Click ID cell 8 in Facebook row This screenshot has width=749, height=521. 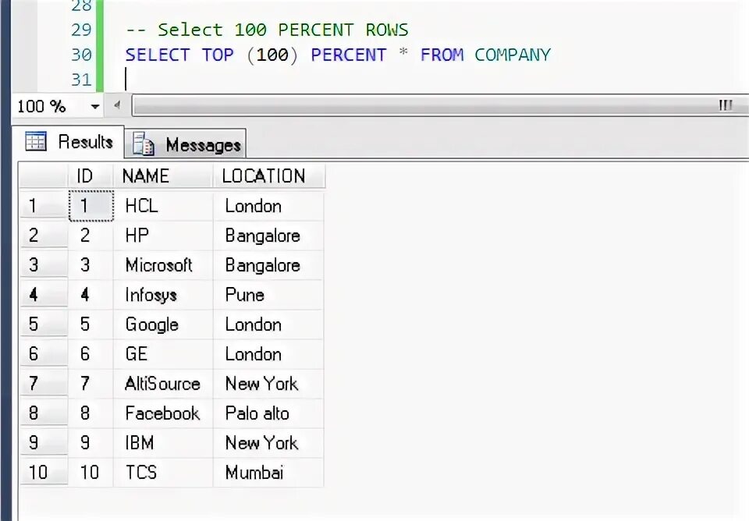(x=91, y=413)
